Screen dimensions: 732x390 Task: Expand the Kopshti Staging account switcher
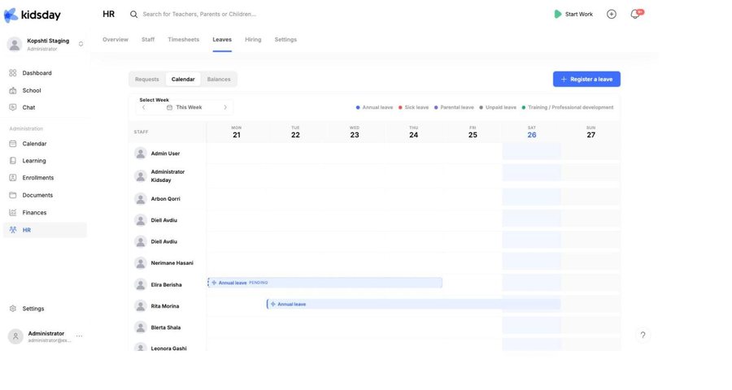(x=81, y=44)
